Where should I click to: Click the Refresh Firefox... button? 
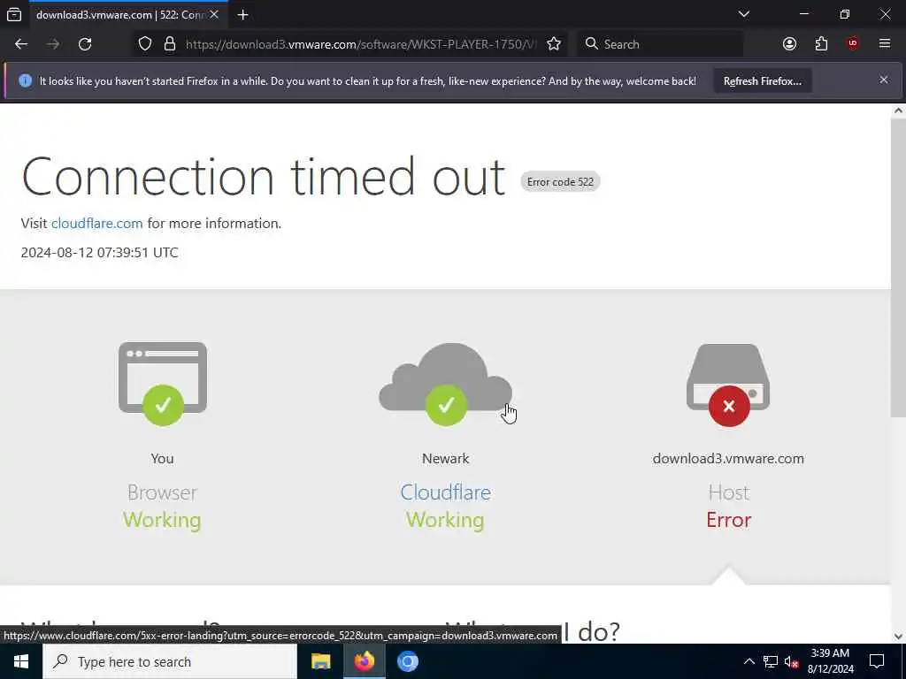[x=762, y=80]
